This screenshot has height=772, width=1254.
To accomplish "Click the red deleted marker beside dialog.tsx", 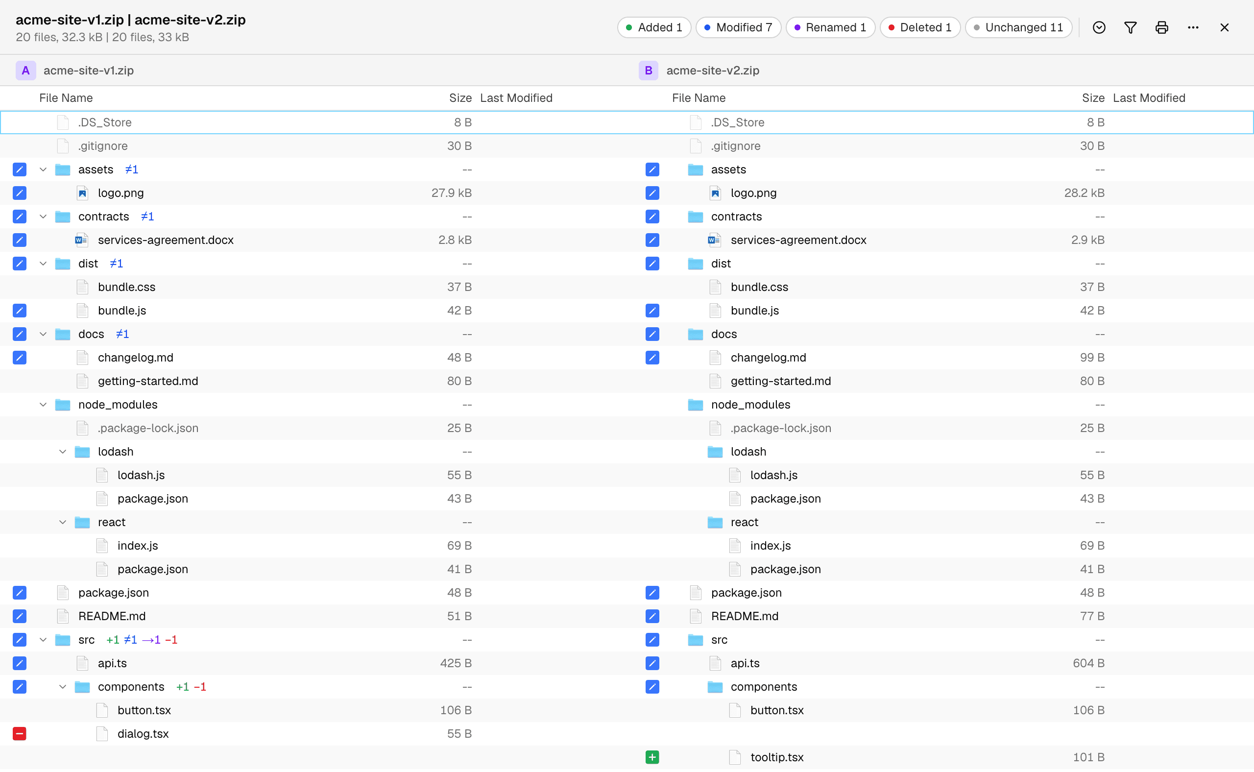I will (x=20, y=734).
